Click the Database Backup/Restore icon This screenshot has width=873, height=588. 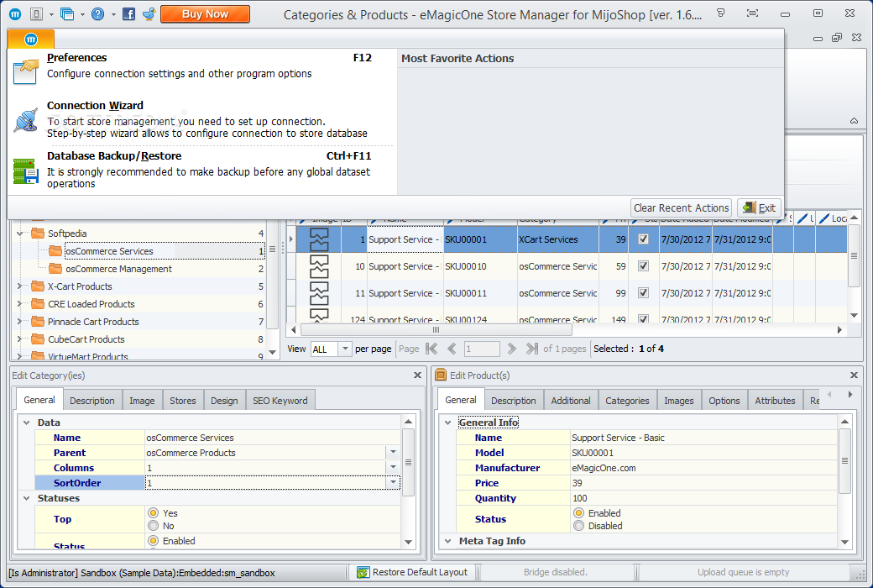pyautogui.click(x=26, y=171)
